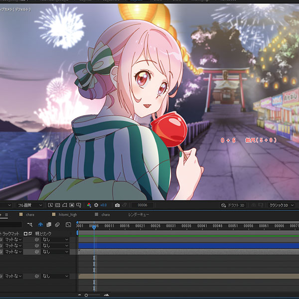Viewport: 299px width, 299px height.
Task: Click the parent pick whip on the tan layer row
Action: point(37,276)
